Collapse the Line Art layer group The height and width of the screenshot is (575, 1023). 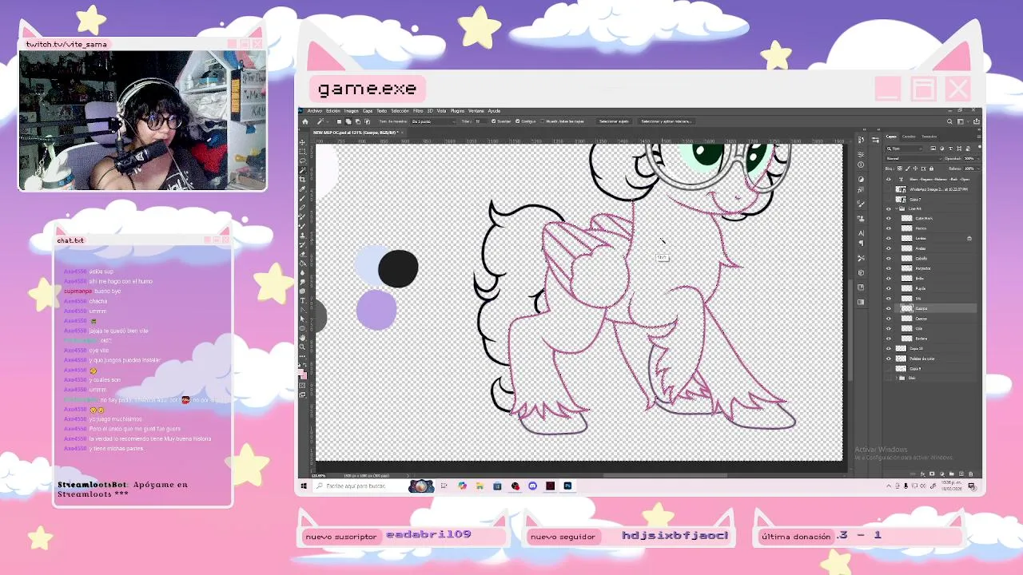point(897,208)
